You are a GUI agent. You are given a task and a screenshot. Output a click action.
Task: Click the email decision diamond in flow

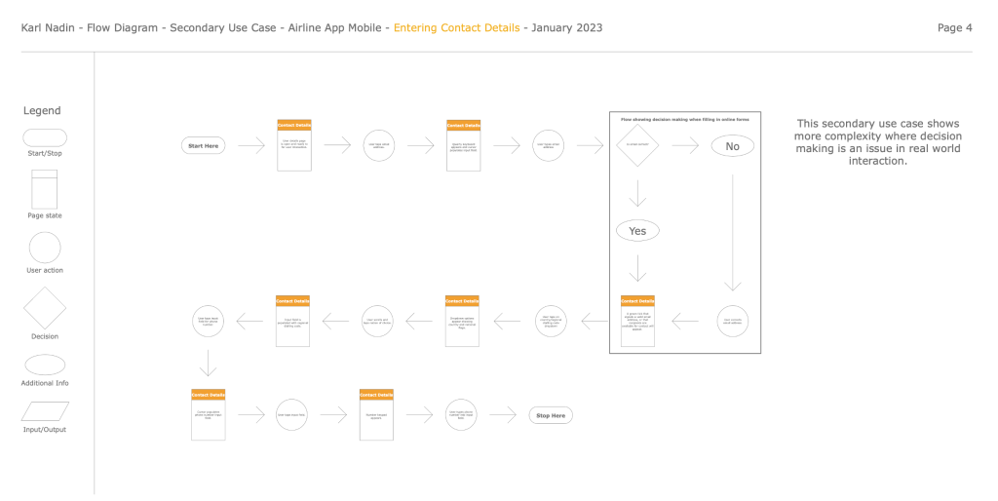636,145
